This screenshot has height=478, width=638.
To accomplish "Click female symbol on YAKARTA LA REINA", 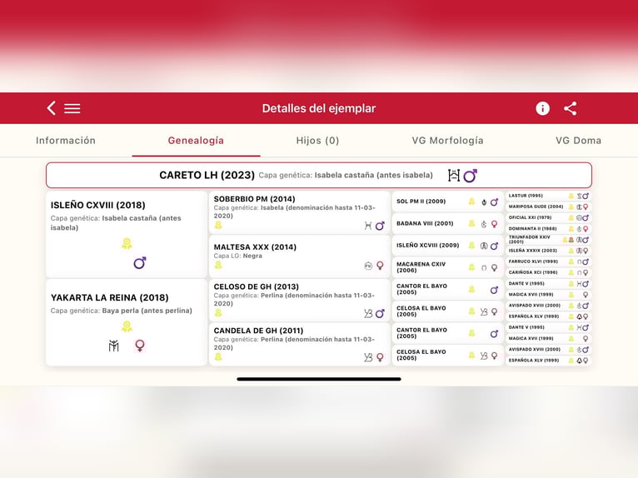I will (140, 346).
